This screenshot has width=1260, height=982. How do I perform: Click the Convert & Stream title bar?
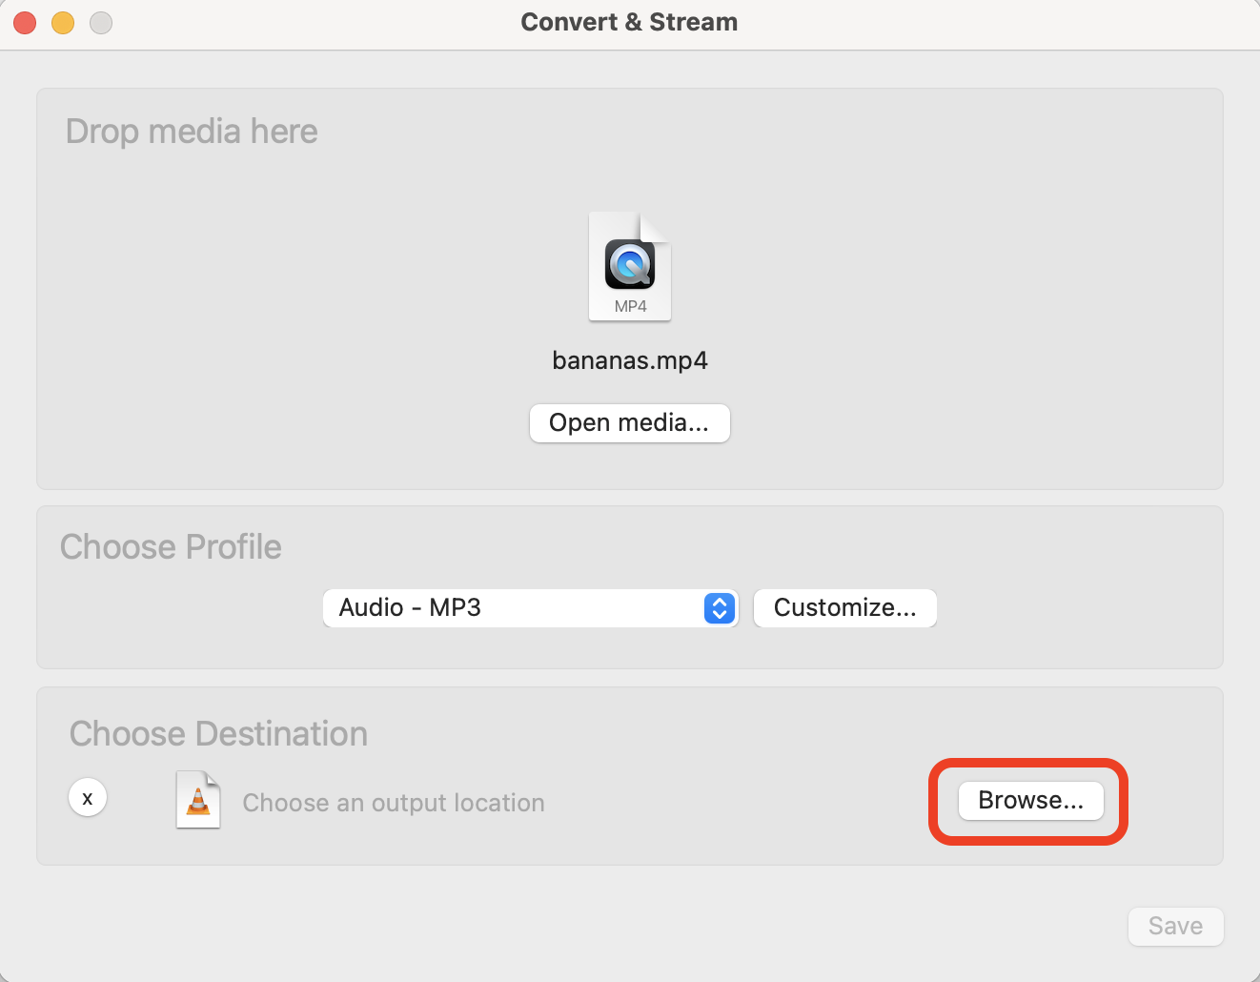point(629,21)
